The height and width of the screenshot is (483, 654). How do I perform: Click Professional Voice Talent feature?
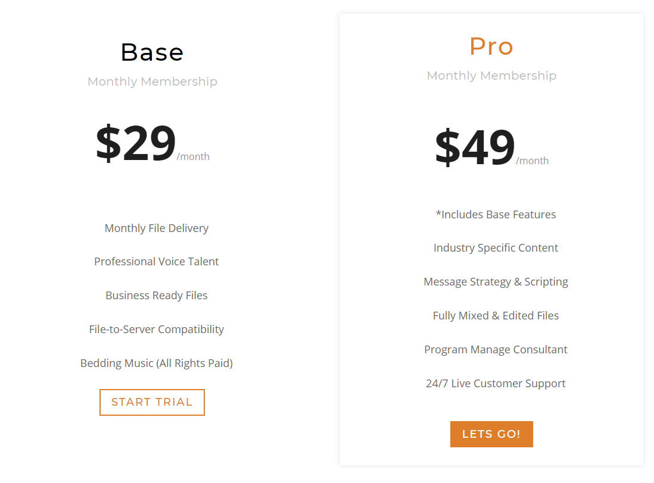[157, 262]
